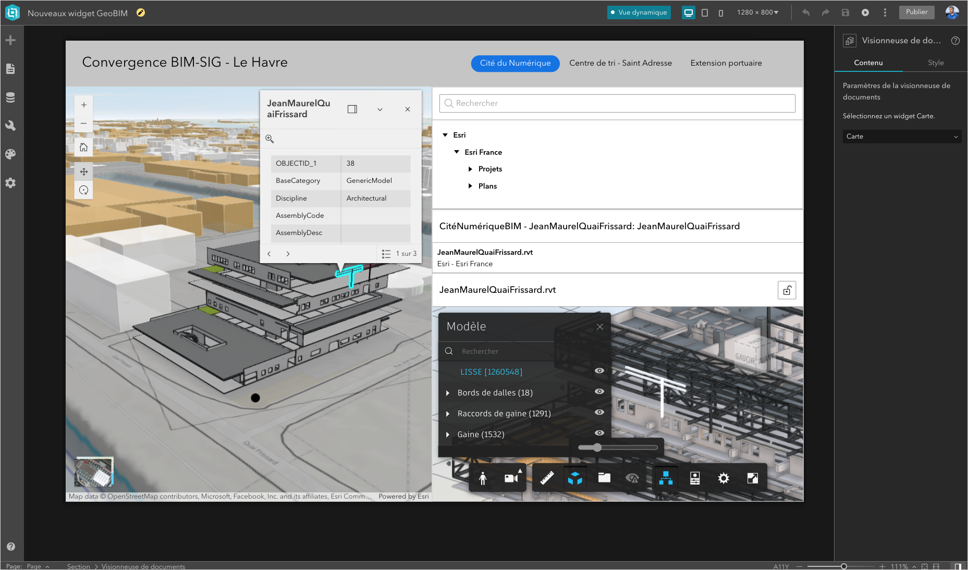The width and height of the screenshot is (968, 570).
Task: Toggle visibility of Bords de dalles
Action: (599, 392)
